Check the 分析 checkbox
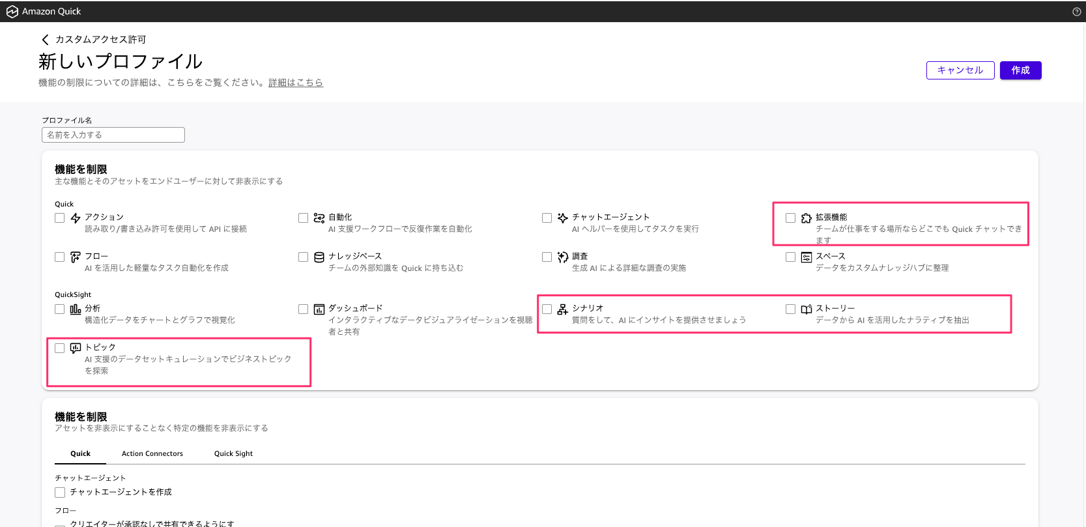Viewport: 1086px width, 527px height. click(x=60, y=309)
